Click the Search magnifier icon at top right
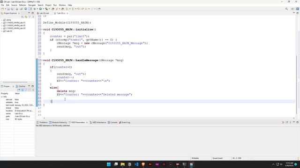Viewport: 300px width, 168px height. click(x=286, y=9)
